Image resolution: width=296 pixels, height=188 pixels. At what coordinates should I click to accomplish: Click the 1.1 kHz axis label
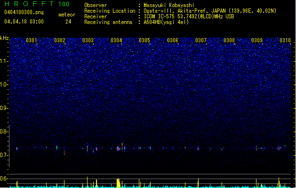pos(4,61)
